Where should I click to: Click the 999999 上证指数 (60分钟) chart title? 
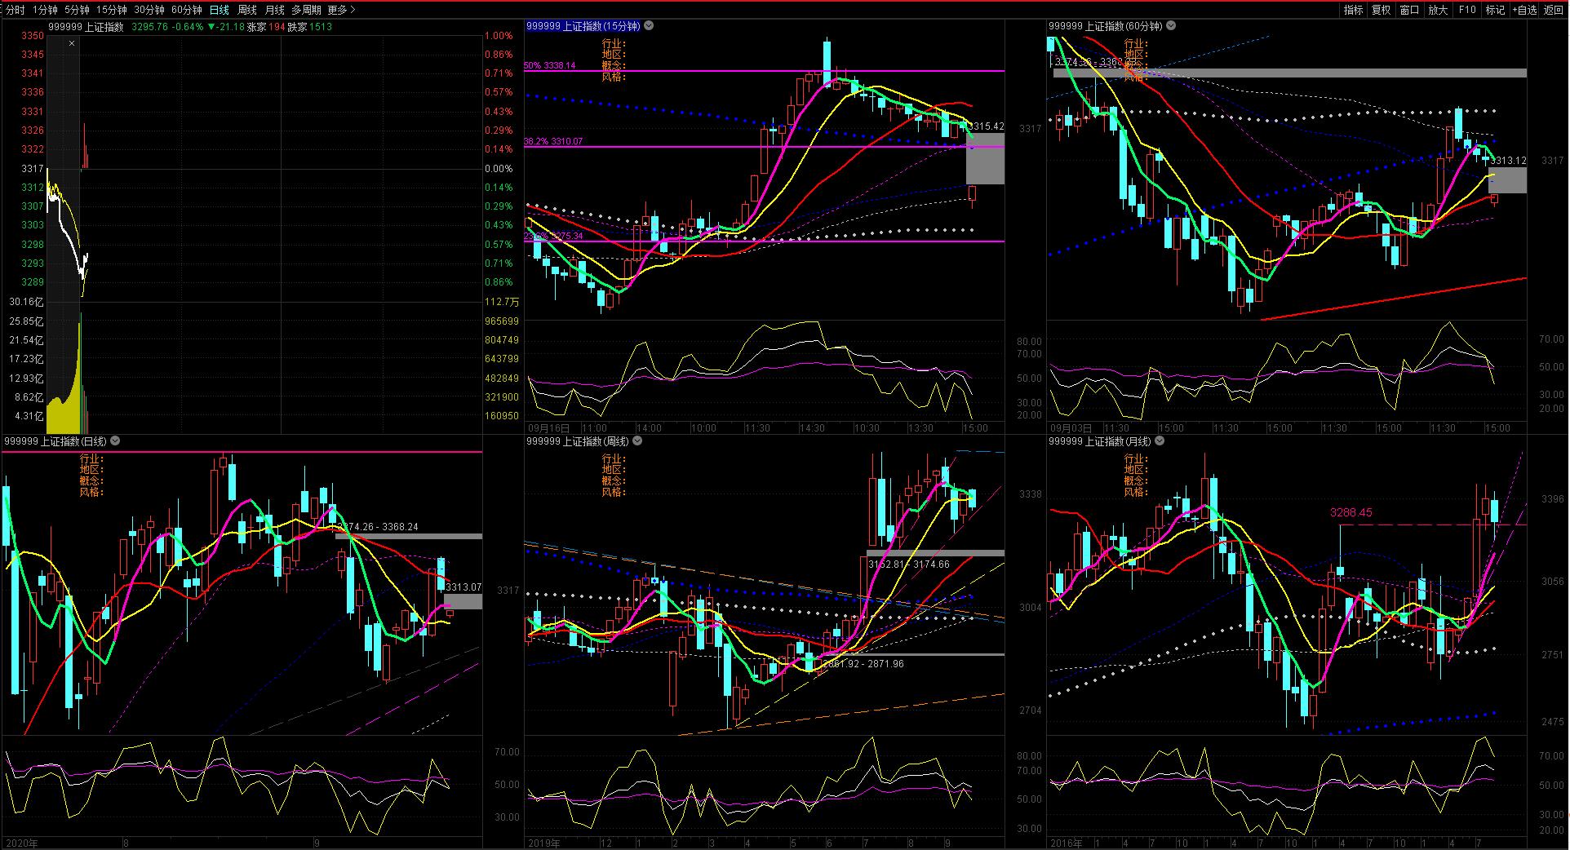(x=1106, y=26)
